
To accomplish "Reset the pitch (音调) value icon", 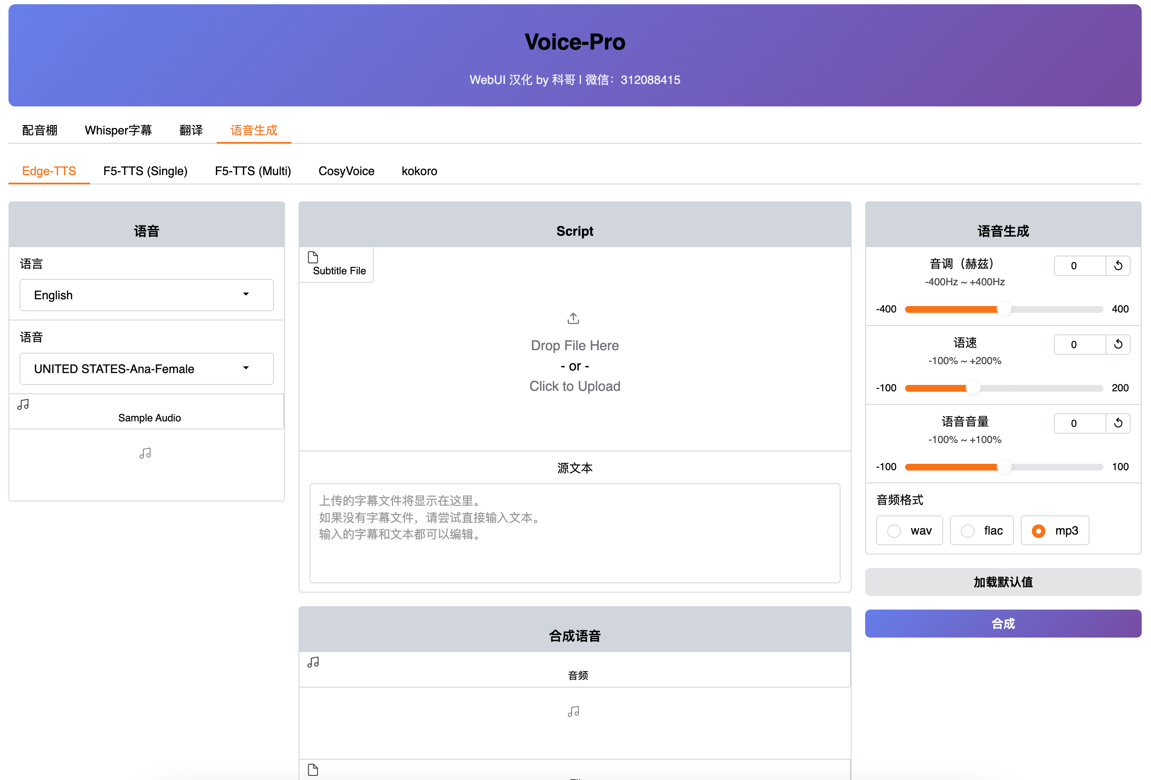I will click(1118, 266).
